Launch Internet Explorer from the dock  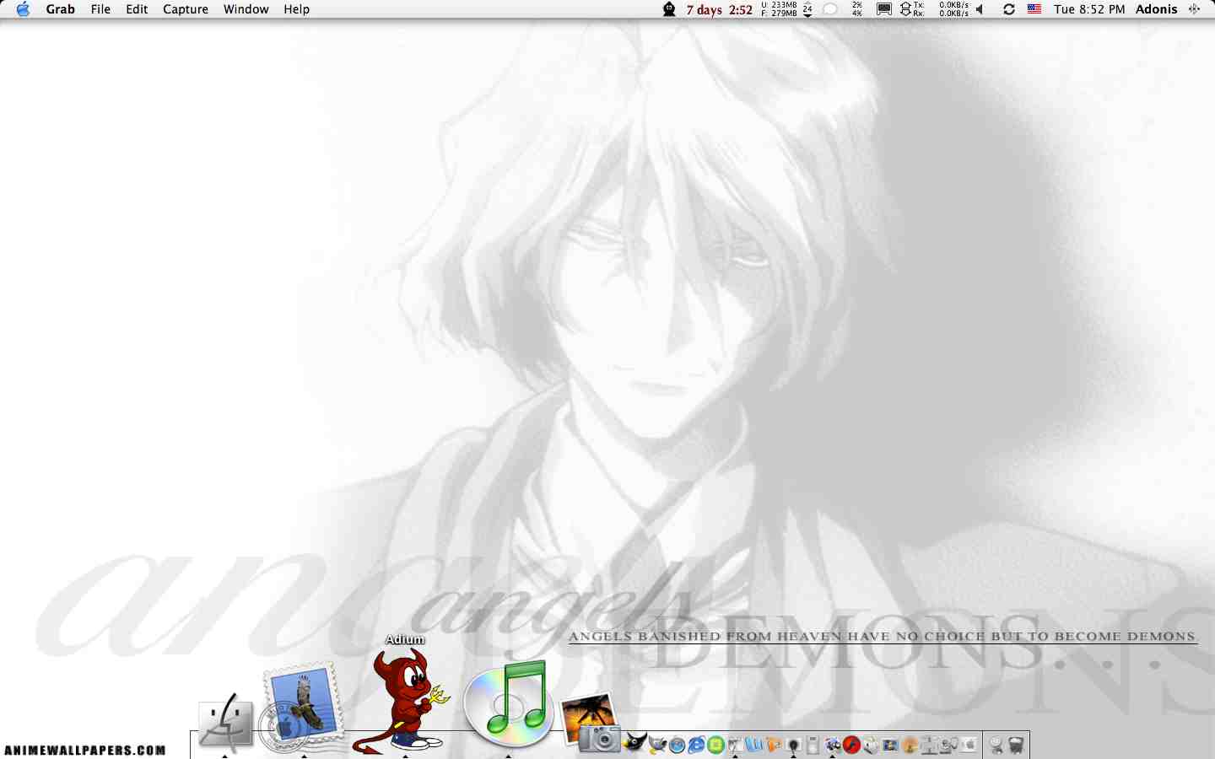coord(696,745)
